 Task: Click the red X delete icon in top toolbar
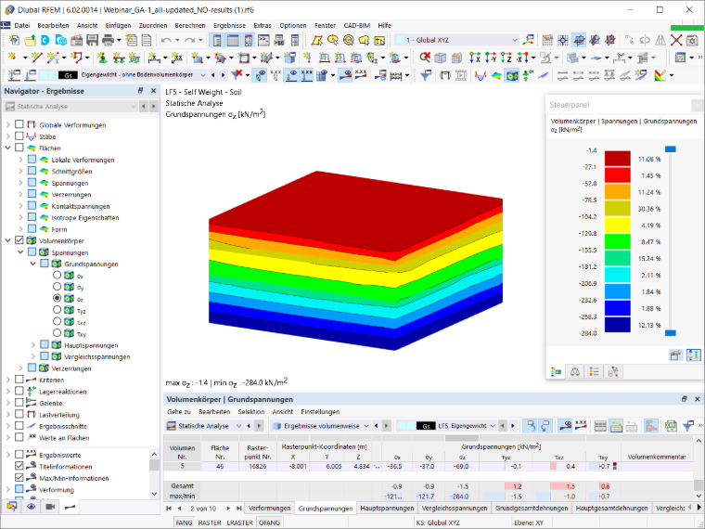[x=676, y=40]
